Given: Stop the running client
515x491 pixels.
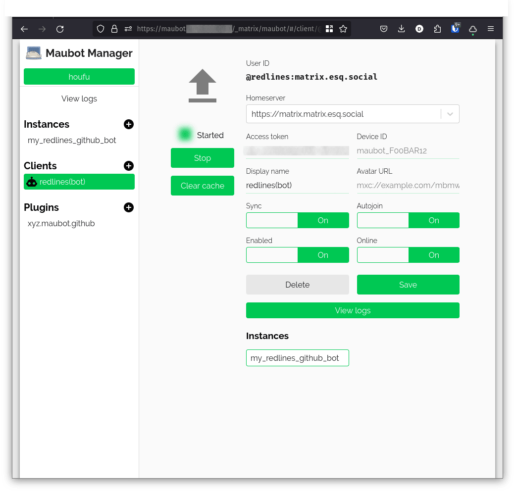Looking at the screenshot, I should pyautogui.click(x=203, y=158).
